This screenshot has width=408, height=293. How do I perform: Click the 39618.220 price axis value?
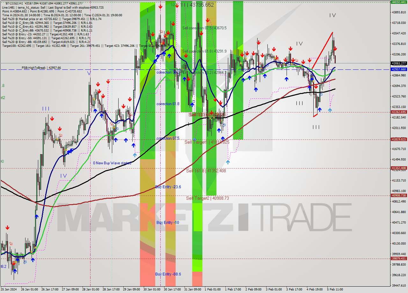(x=399, y=275)
